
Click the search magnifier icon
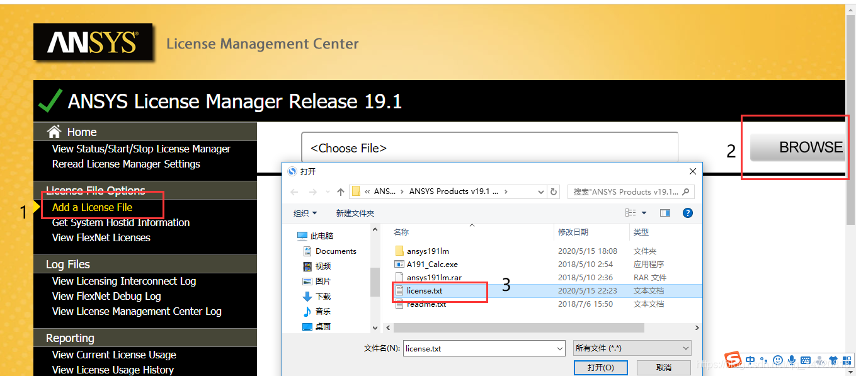(x=687, y=191)
